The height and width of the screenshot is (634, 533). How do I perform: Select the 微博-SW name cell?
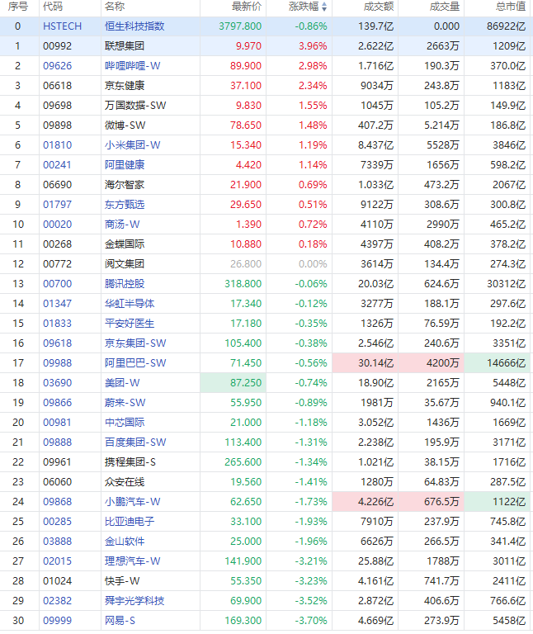(125, 125)
